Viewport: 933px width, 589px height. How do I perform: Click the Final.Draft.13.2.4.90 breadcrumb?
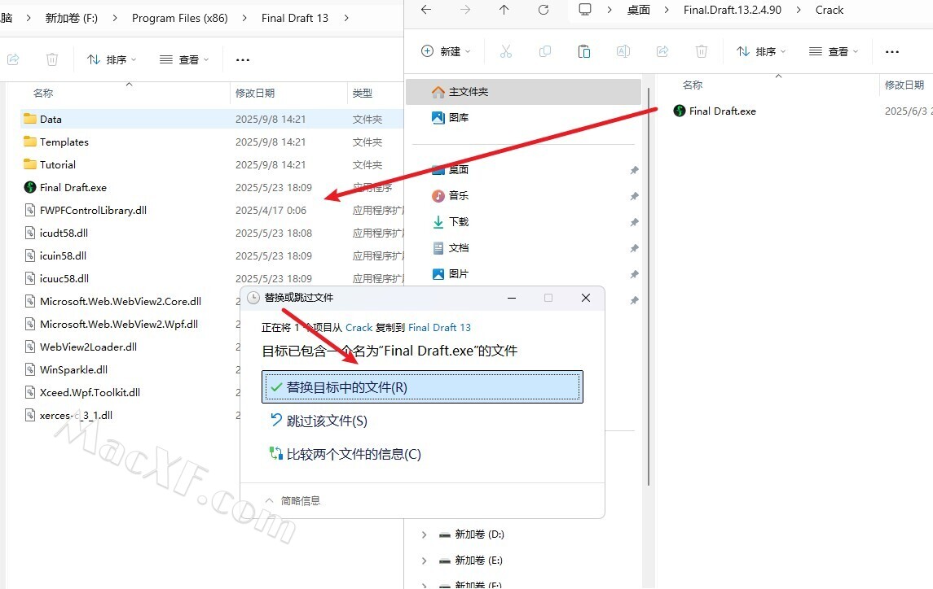coord(733,10)
